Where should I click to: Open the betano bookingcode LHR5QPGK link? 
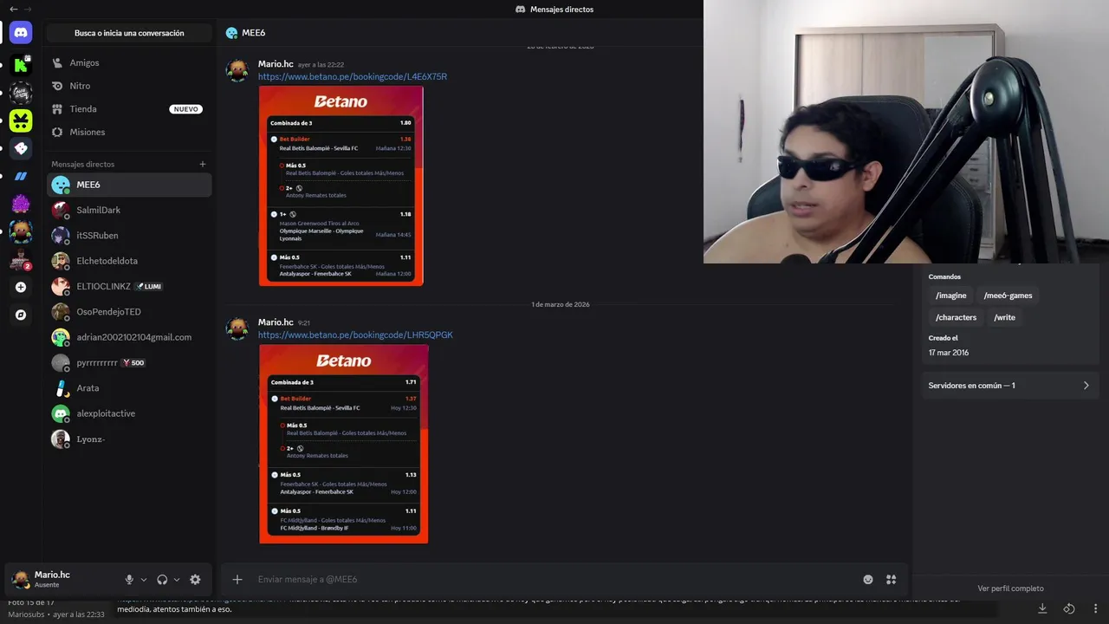point(355,335)
